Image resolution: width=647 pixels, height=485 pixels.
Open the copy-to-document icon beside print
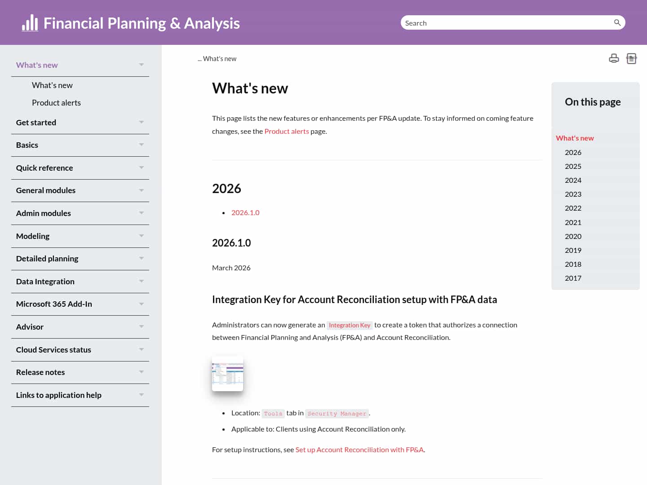pos(632,58)
